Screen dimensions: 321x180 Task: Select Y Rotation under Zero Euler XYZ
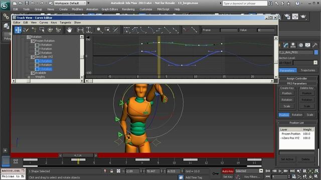[46, 69]
